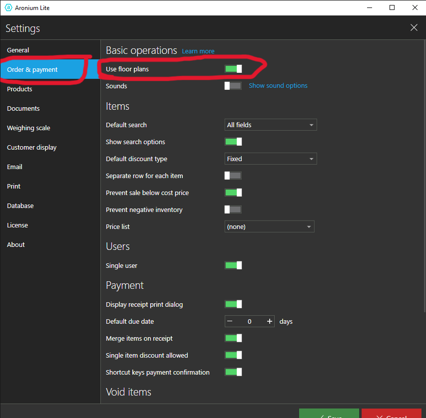The width and height of the screenshot is (426, 418).
Task: Click the Default due date number field
Action: click(x=250, y=321)
